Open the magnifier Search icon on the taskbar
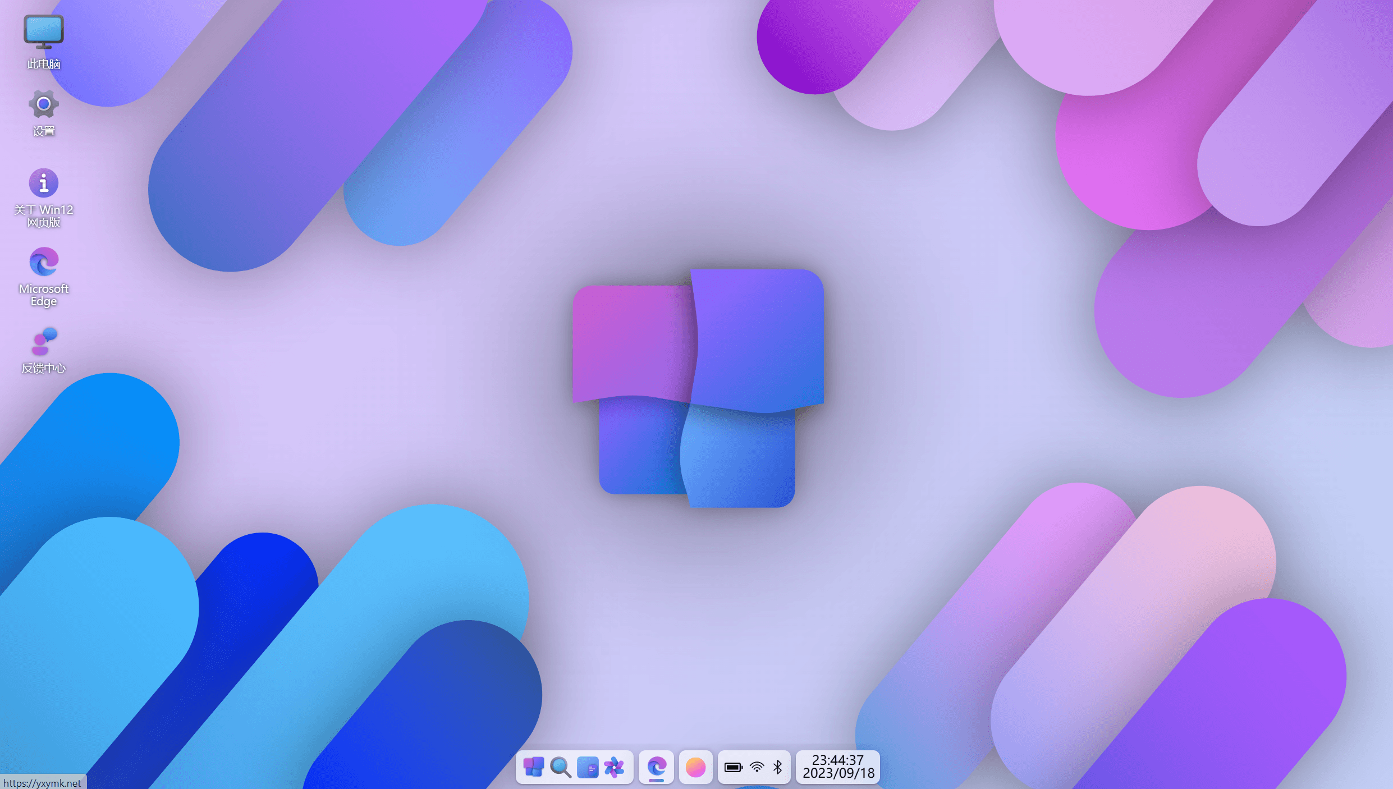This screenshot has width=1393, height=789. (x=560, y=767)
